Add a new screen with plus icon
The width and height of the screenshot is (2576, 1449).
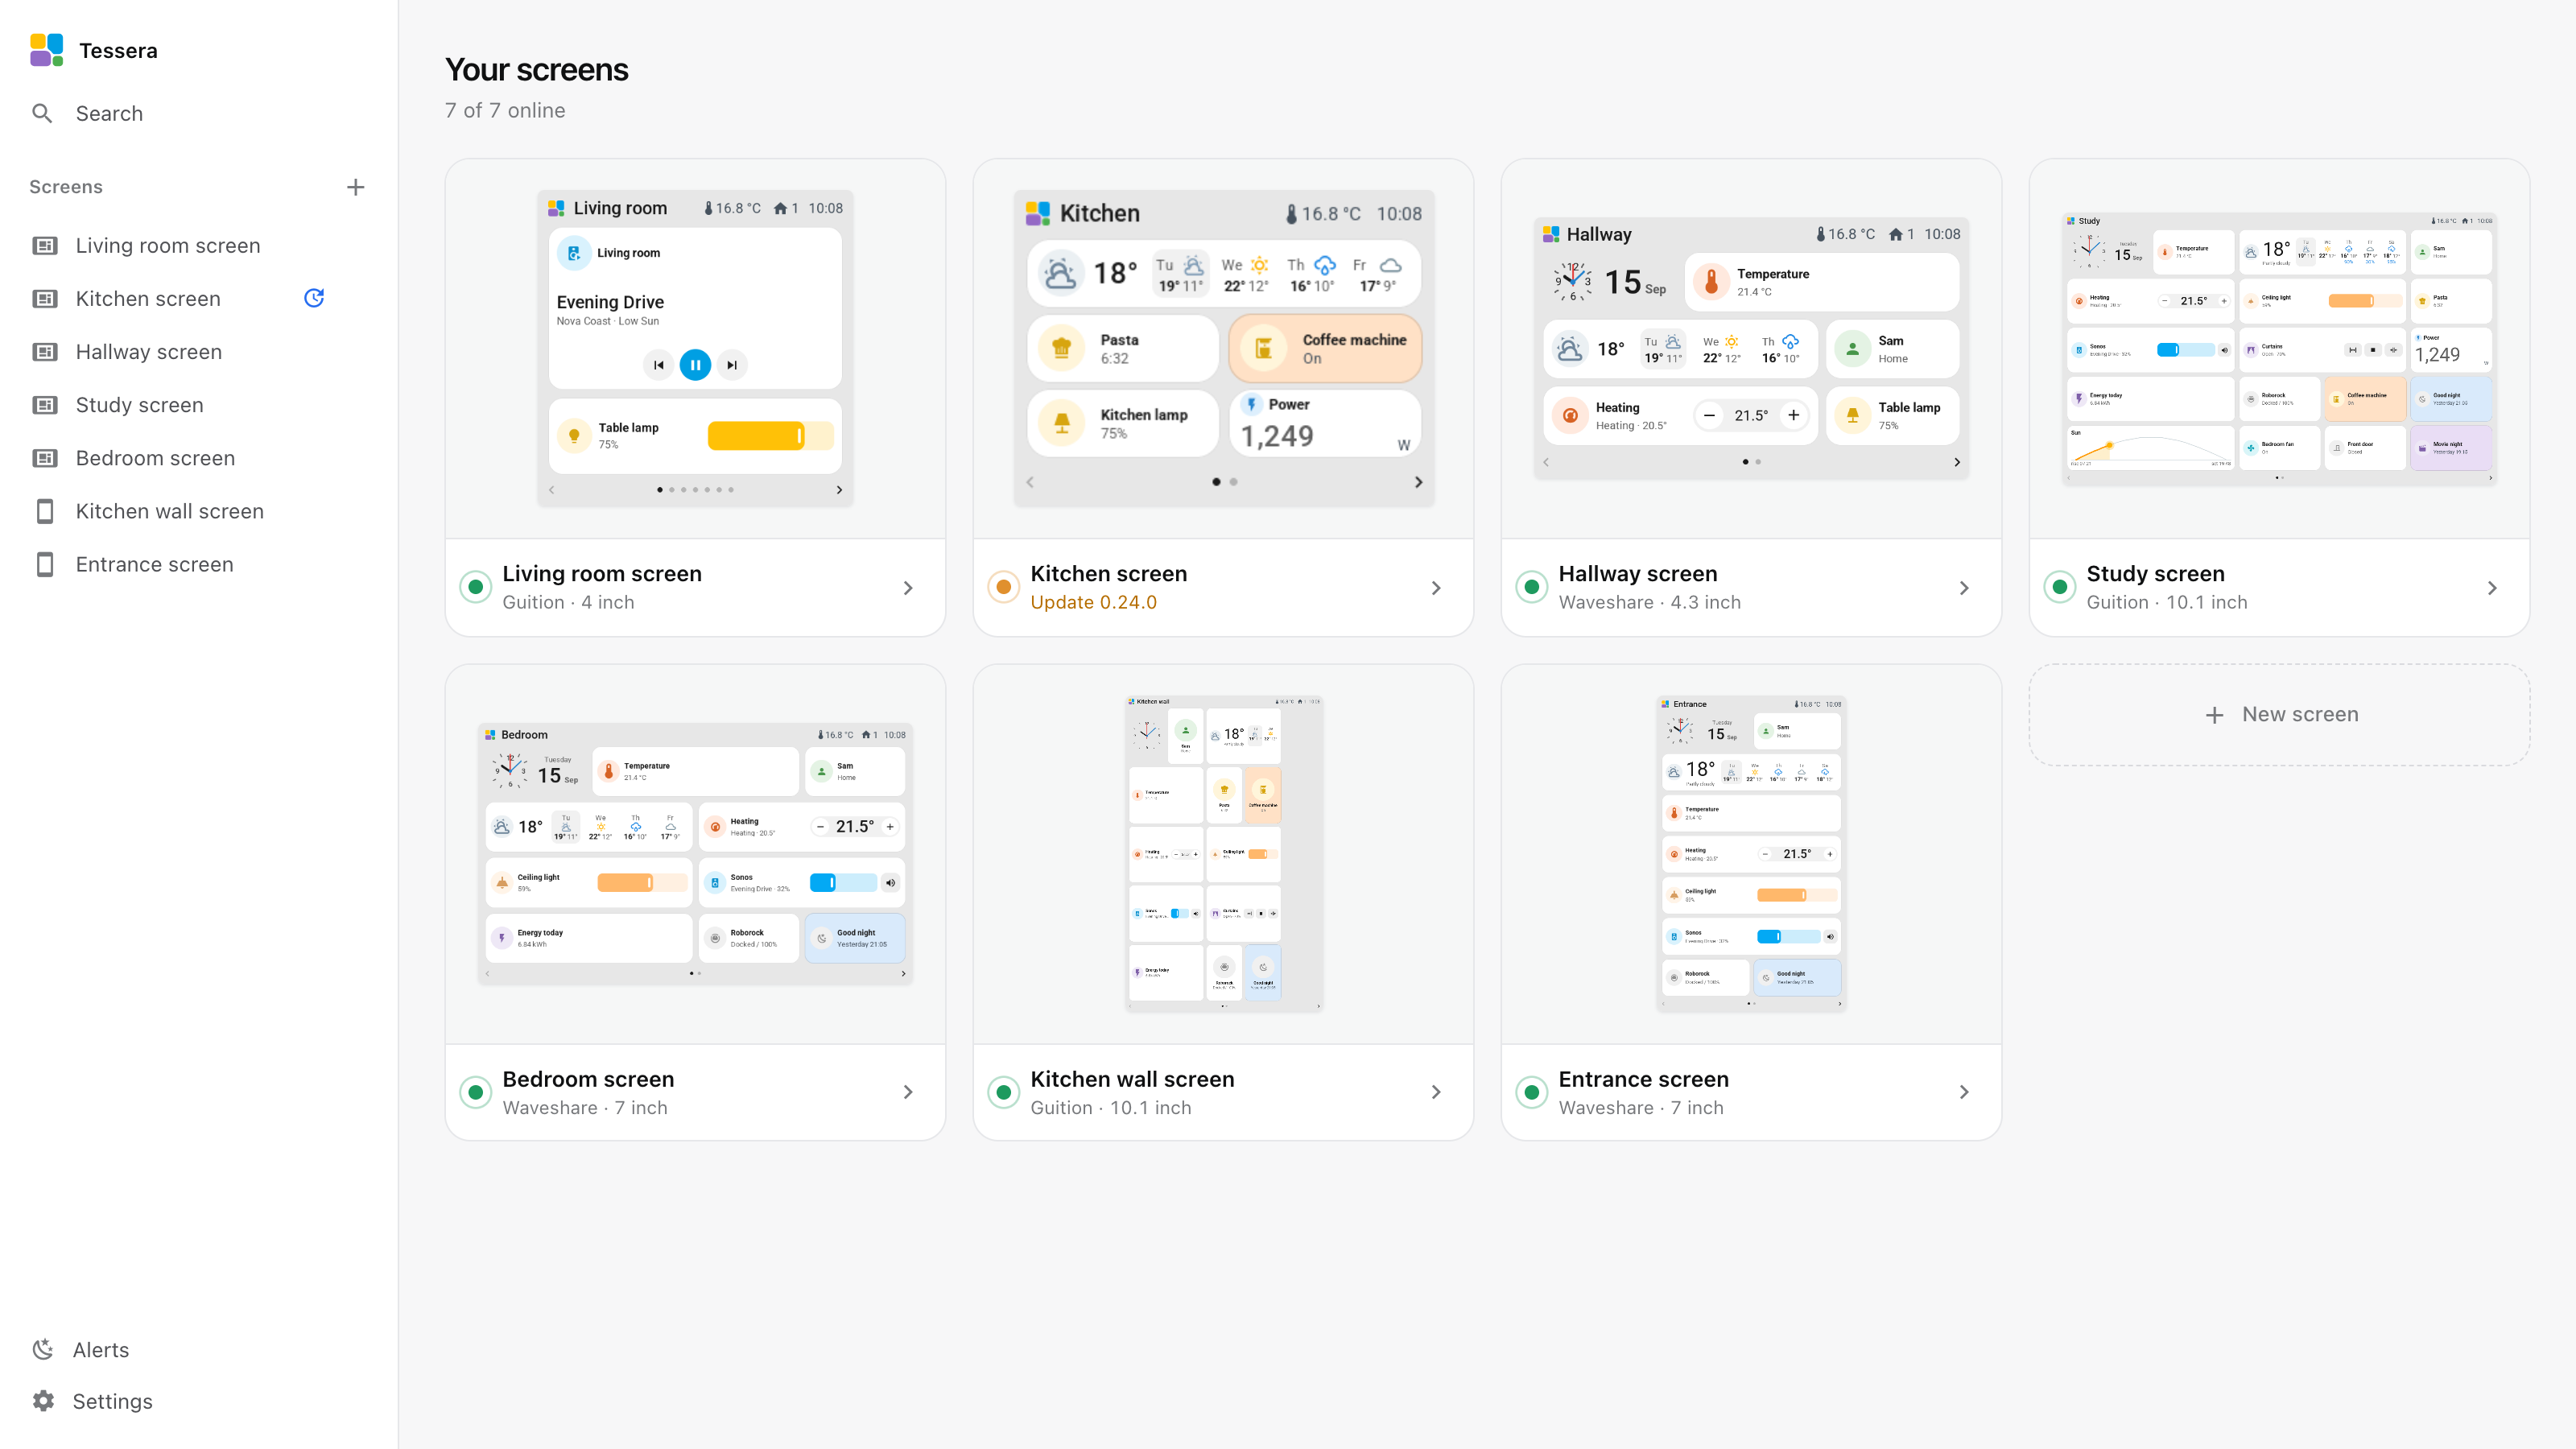tap(355, 187)
